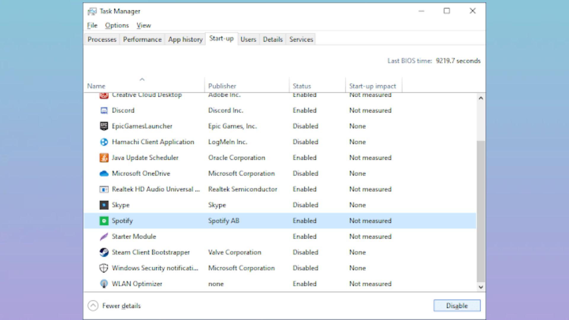Click the Disable button

coord(457,306)
